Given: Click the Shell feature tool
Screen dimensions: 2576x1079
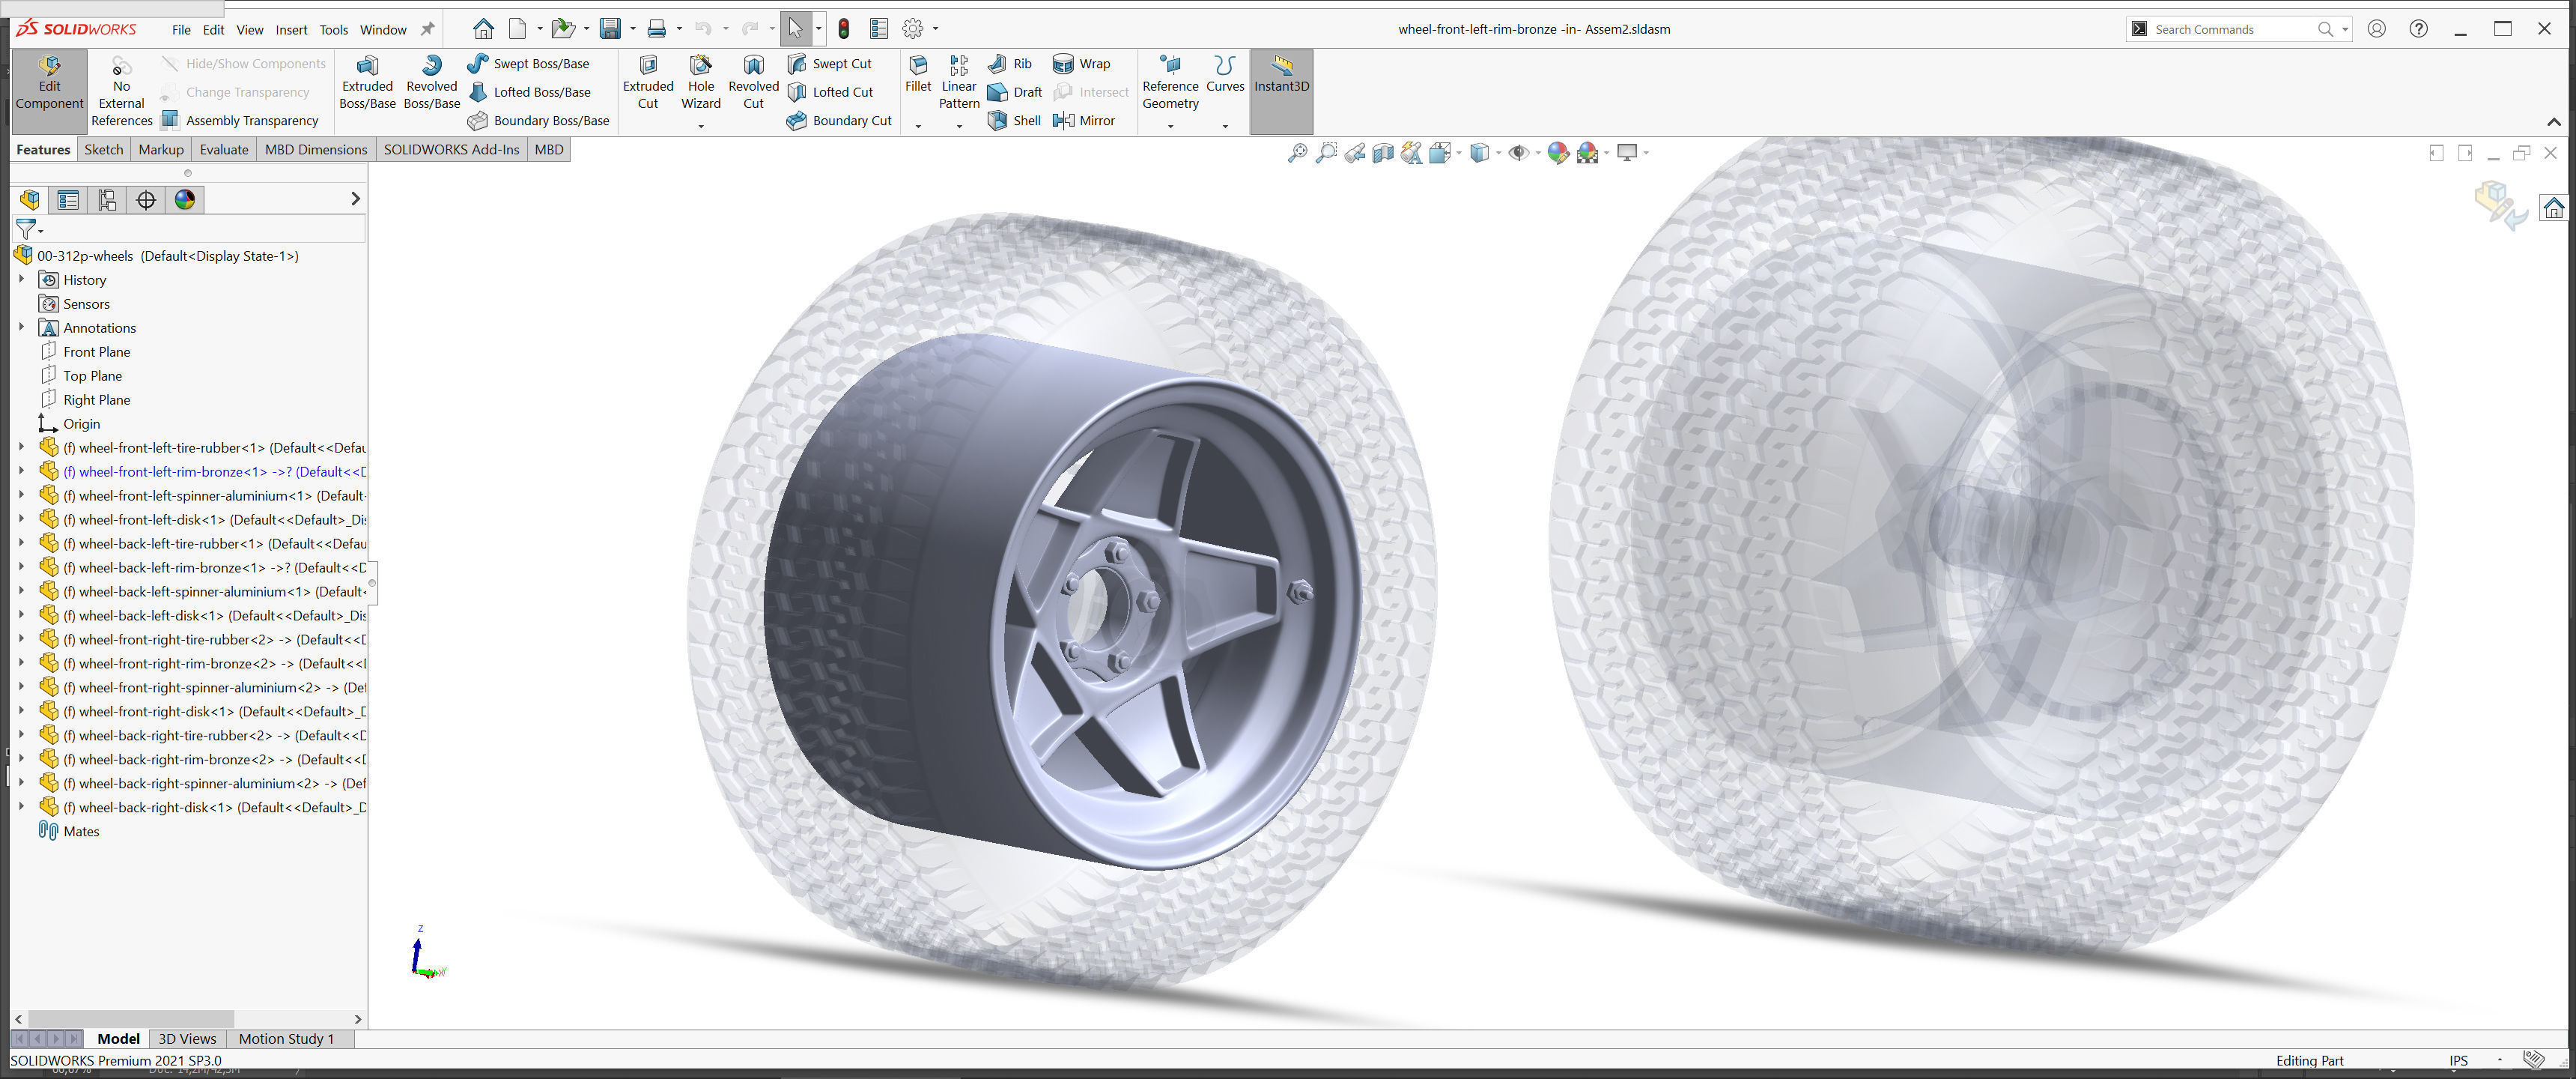Looking at the screenshot, I should click(x=1014, y=120).
